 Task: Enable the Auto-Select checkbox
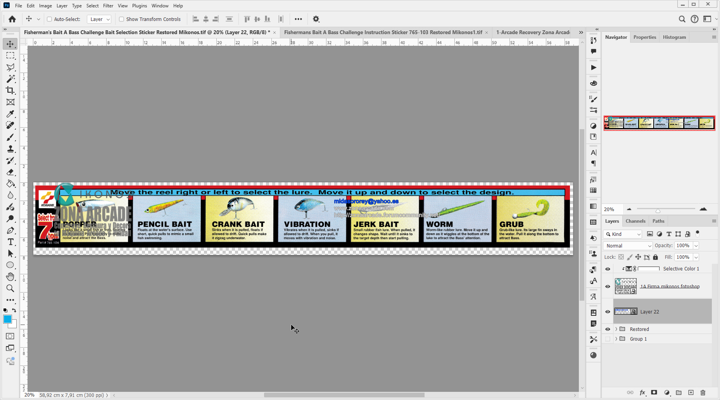pos(50,19)
